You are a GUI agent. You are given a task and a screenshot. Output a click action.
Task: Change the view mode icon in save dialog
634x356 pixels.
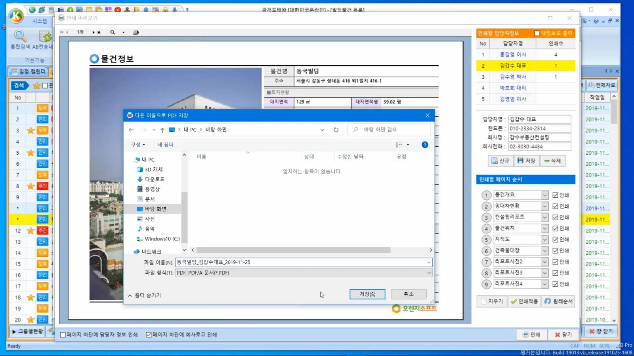tap(399, 145)
